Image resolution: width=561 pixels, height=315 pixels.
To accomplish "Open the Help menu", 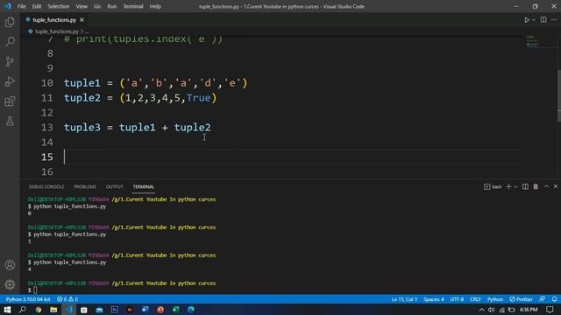I will coord(155,6).
